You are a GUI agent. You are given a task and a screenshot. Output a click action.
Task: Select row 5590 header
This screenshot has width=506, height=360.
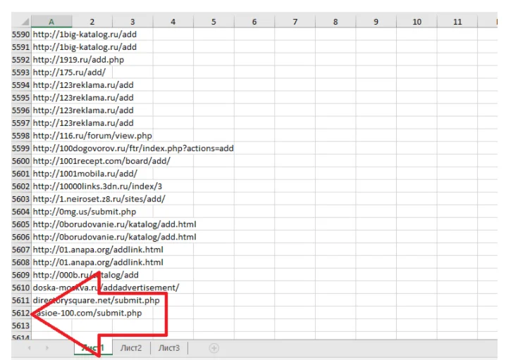21,34
